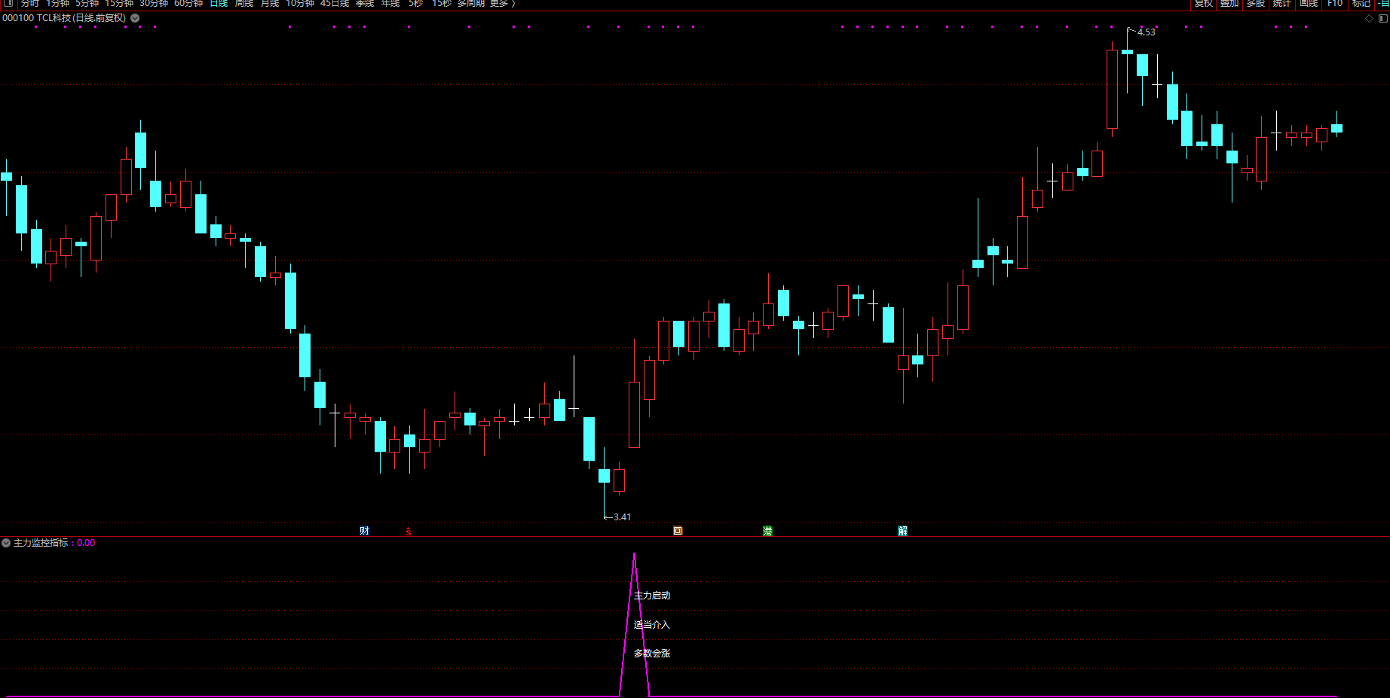Open the 多周期 multi-period view

[x=471, y=3]
